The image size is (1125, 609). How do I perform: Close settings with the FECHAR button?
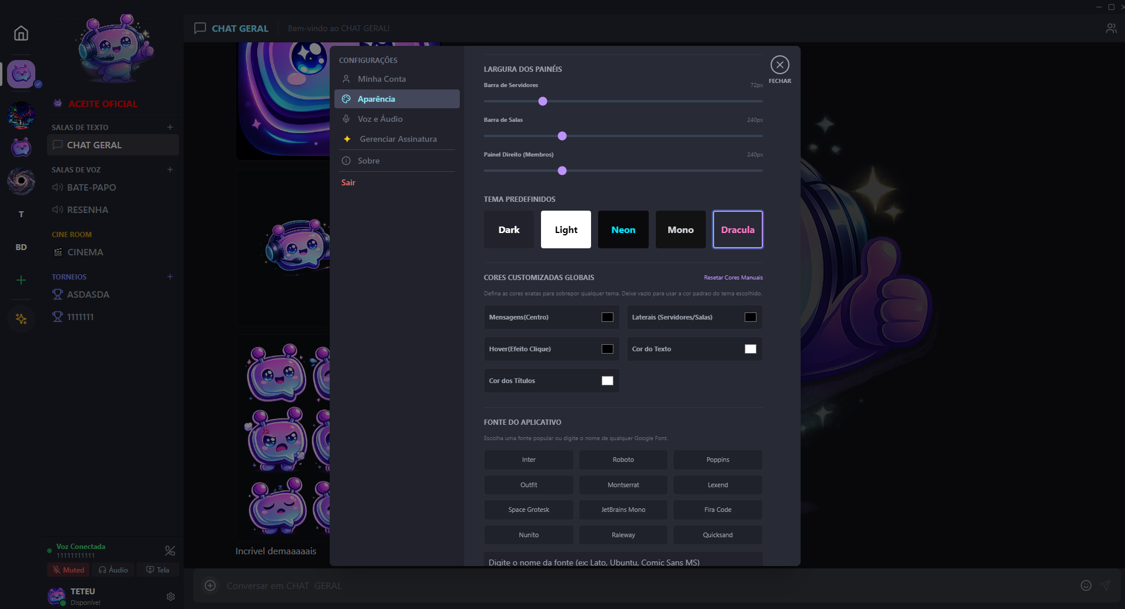pos(780,65)
